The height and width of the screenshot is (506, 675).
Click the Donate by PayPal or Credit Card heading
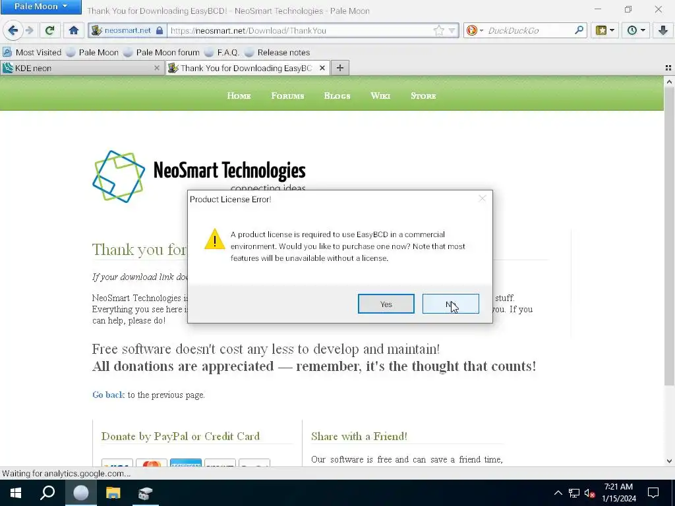pos(181,436)
